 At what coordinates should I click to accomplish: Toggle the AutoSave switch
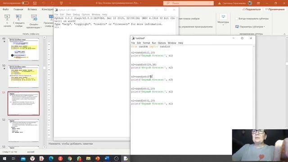pyautogui.click(x=25, y=3)
